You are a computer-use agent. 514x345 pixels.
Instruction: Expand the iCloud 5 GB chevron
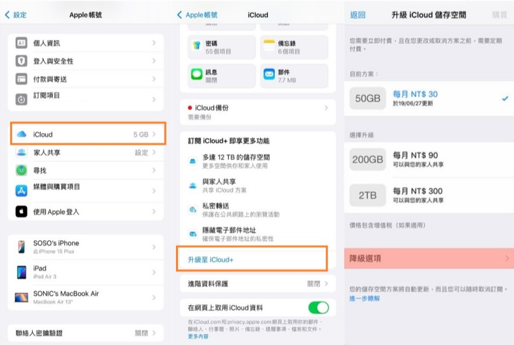[x=154, y=134]
